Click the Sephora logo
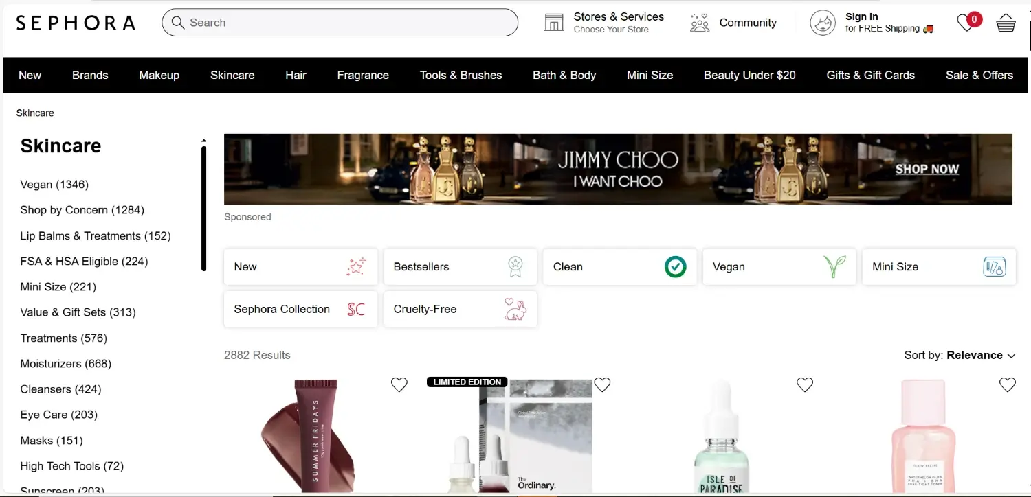1031x497 pixels. 75,23
